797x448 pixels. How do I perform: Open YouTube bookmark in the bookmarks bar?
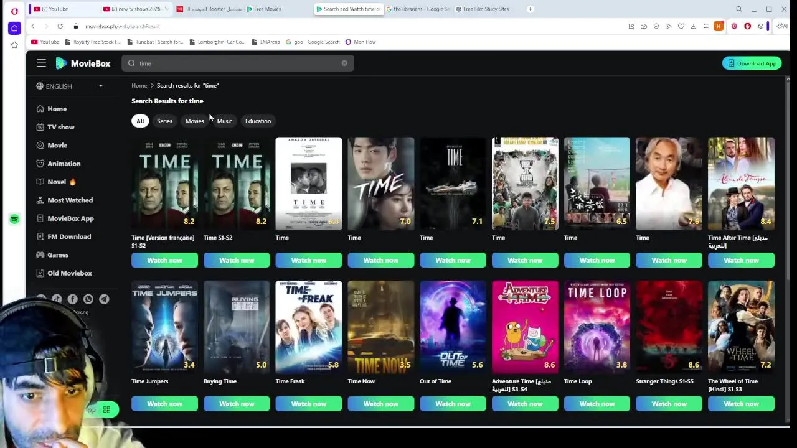pos(45,42)
